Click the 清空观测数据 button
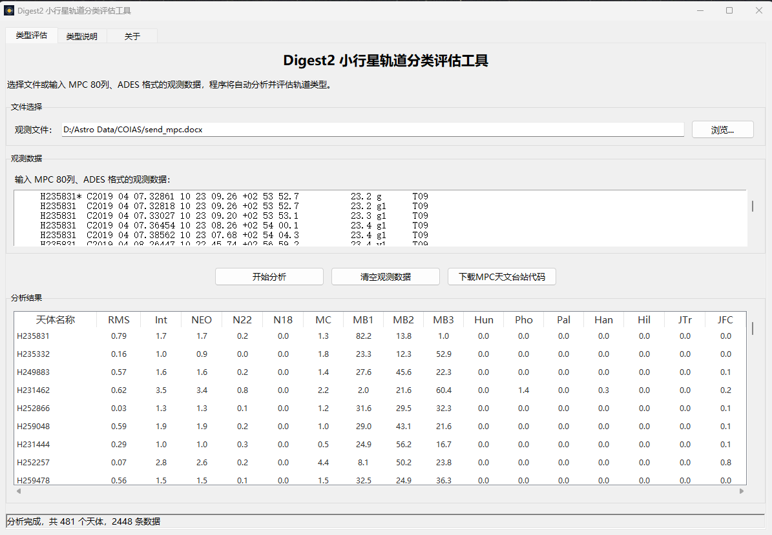The height and width of the screenshot is (535, 772). pyautogui.click(x=386, y=277)
